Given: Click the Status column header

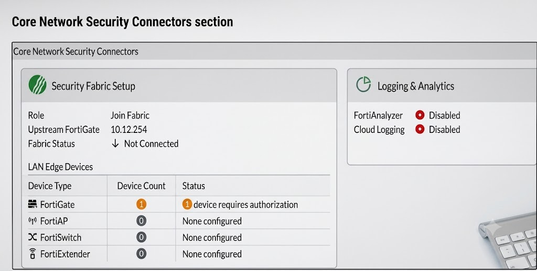Looking at the screenshot, I should pyautogui.click(x=194, y=186).
